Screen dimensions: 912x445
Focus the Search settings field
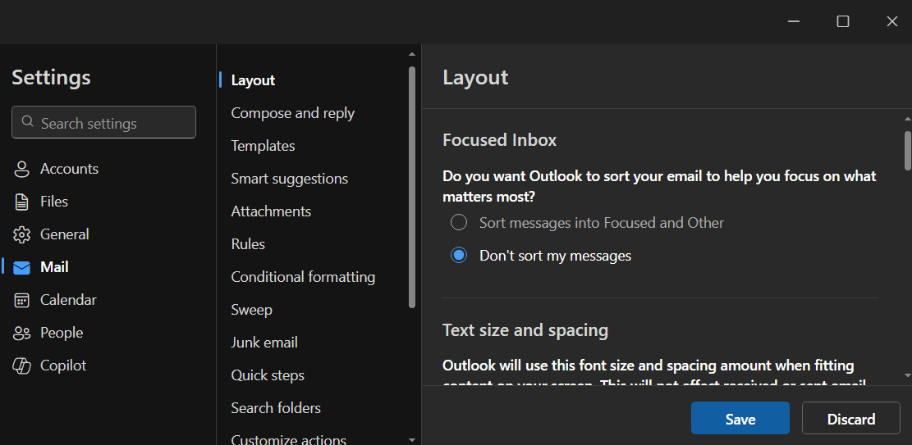click(103, 122)
